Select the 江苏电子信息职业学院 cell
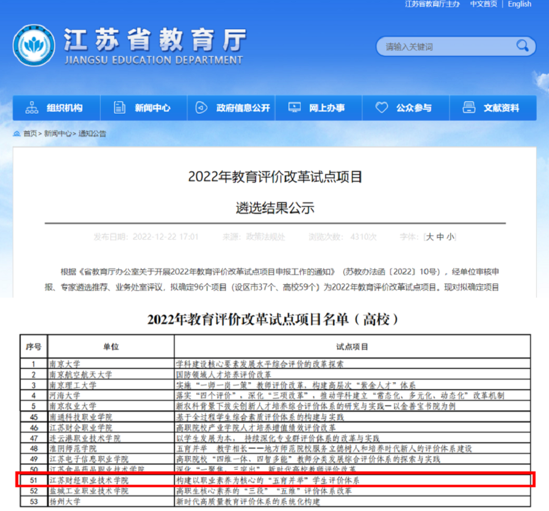549x511 pixels. [111, 459]
